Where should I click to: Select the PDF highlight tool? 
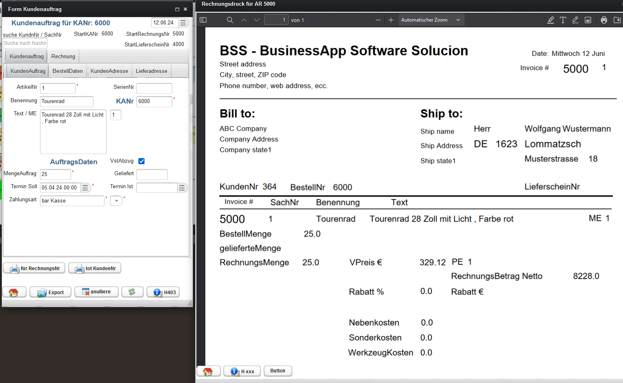pyautogui.click(x=550, y=20)
